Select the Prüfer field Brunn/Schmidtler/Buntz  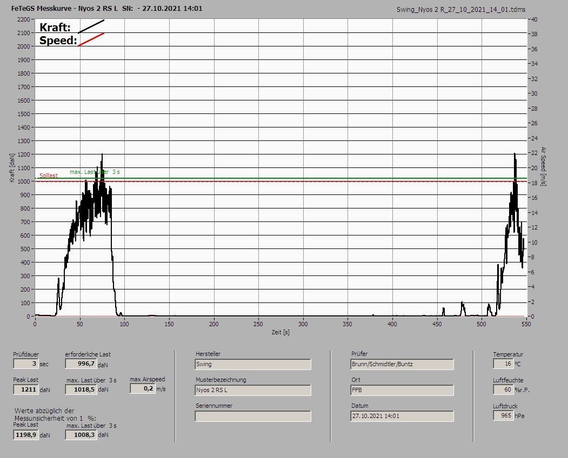pos(402,364)
